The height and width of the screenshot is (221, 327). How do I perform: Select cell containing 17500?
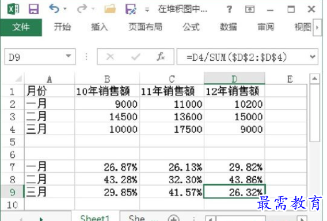(x=172, y=129)
